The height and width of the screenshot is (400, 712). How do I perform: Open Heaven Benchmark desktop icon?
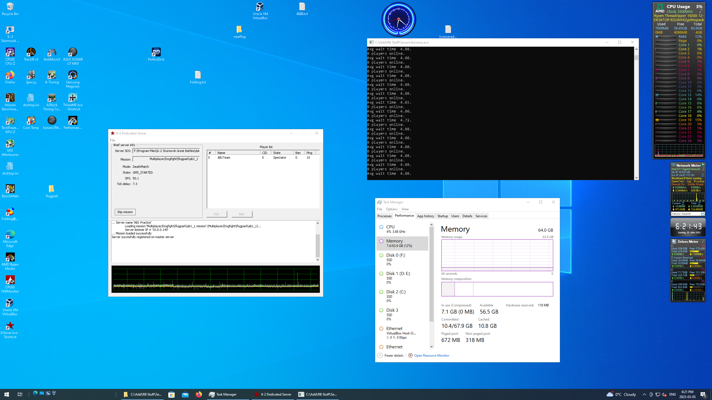pyautogui.click(x=10, y=102)
